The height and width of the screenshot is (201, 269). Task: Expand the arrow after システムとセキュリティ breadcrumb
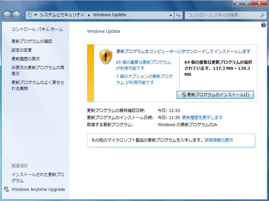pos(89,15)
